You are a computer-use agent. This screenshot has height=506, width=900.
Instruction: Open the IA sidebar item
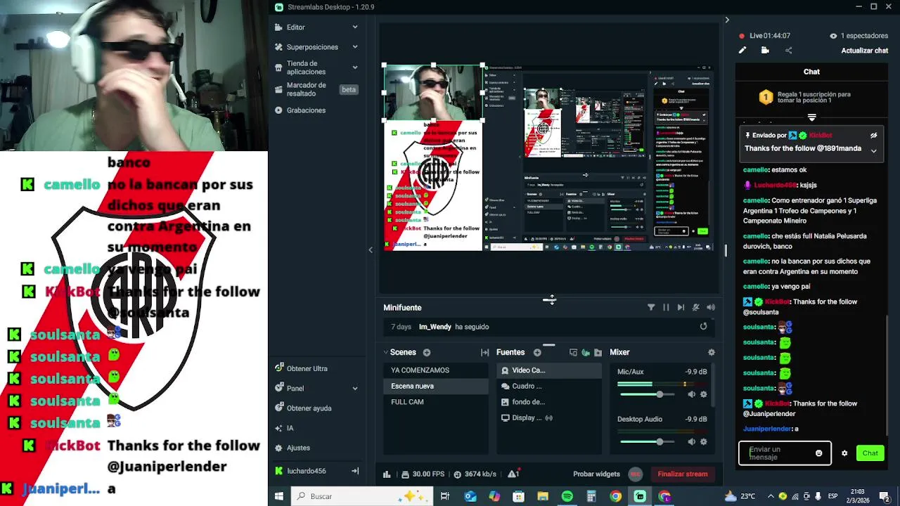[290, 428]
